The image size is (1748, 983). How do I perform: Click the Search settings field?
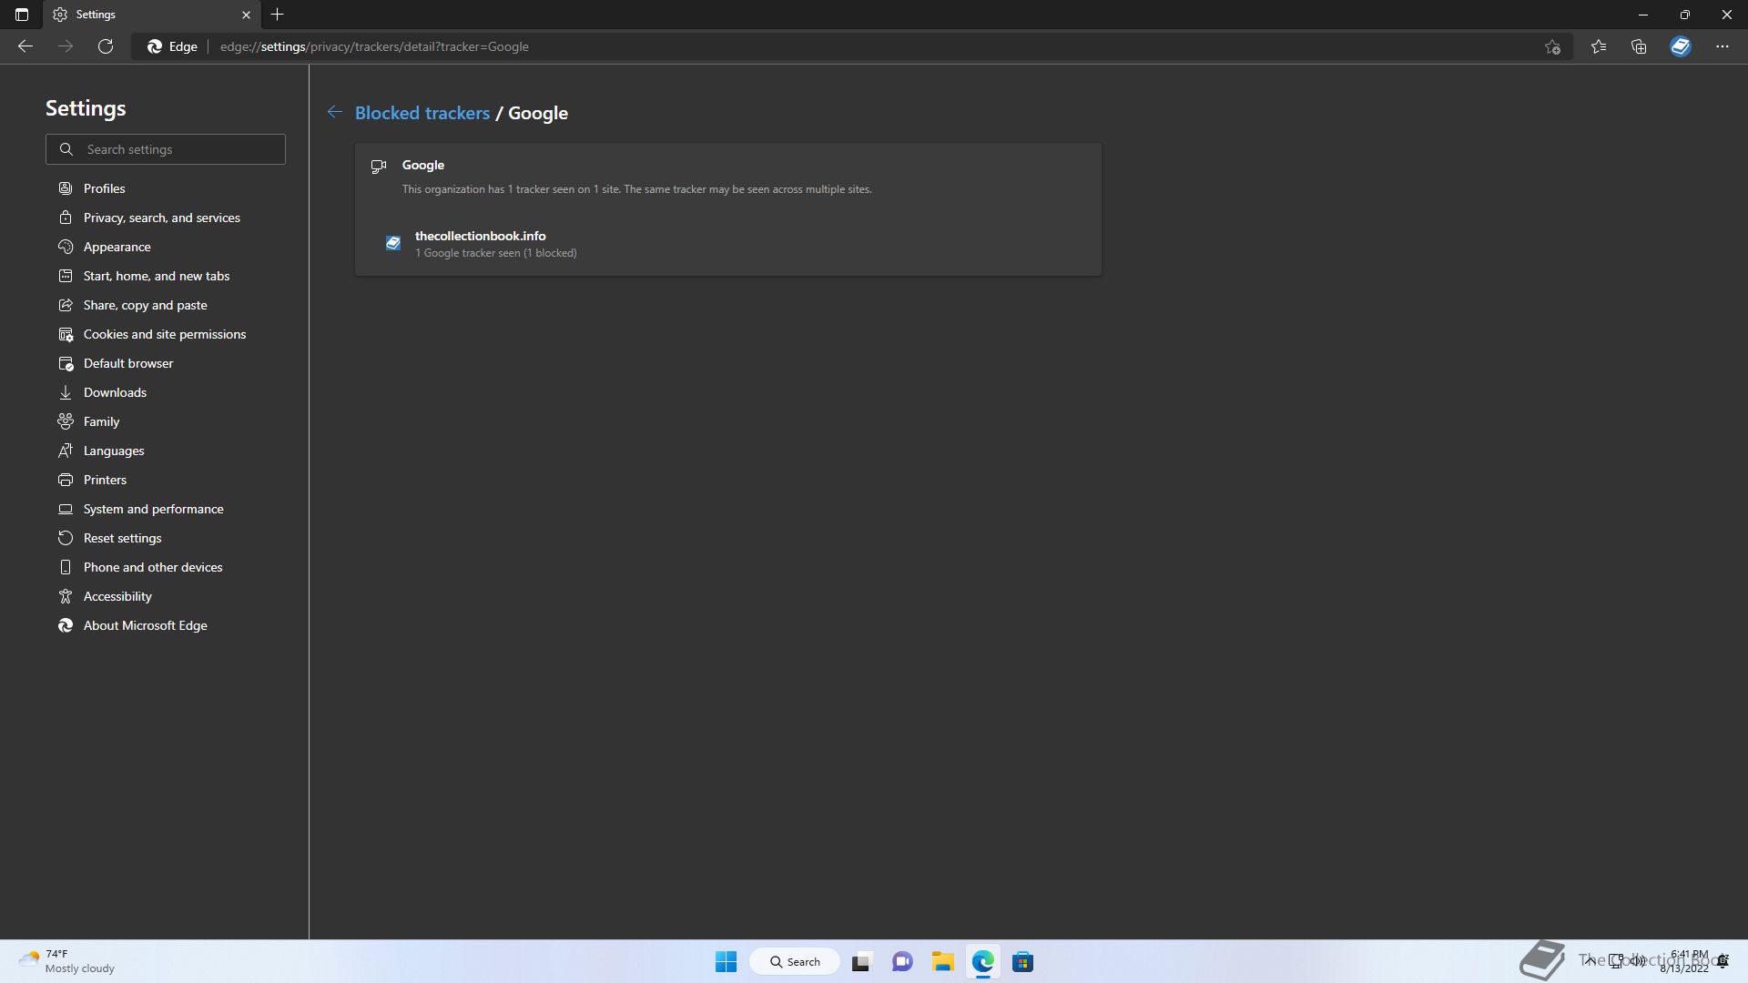pos(166,149)
